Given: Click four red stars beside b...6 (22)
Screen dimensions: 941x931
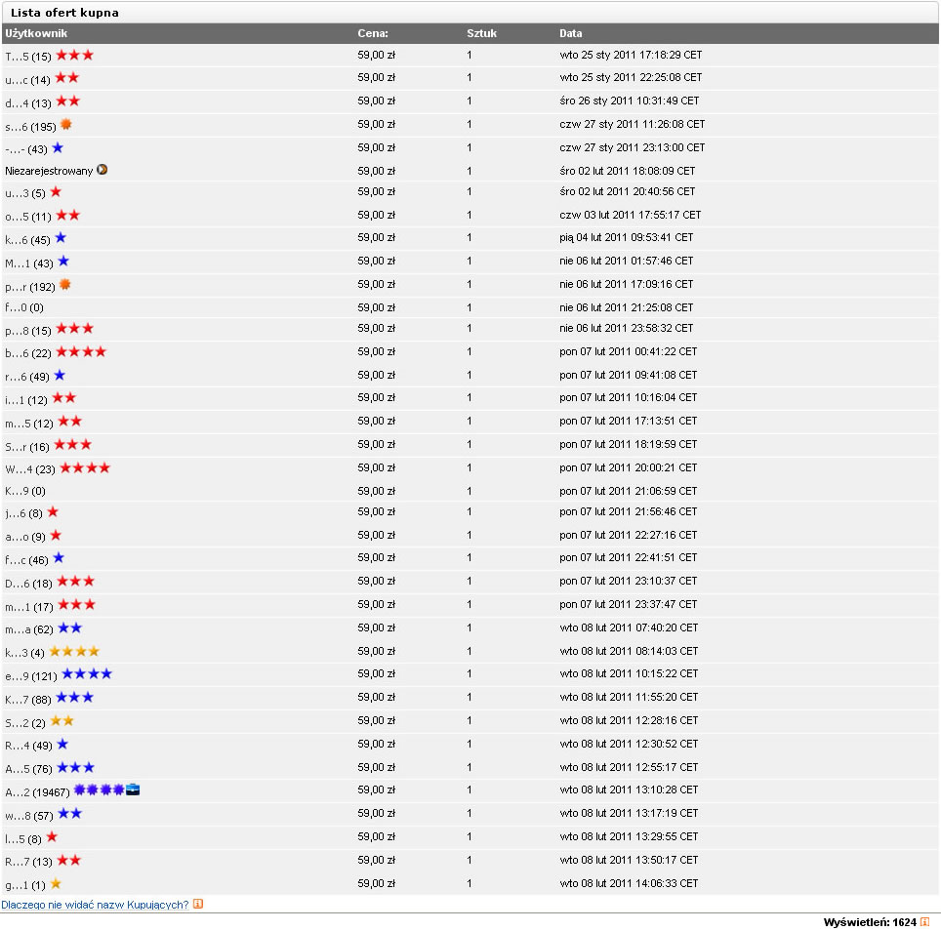Looking at the screenshot, I should [81, 351].
